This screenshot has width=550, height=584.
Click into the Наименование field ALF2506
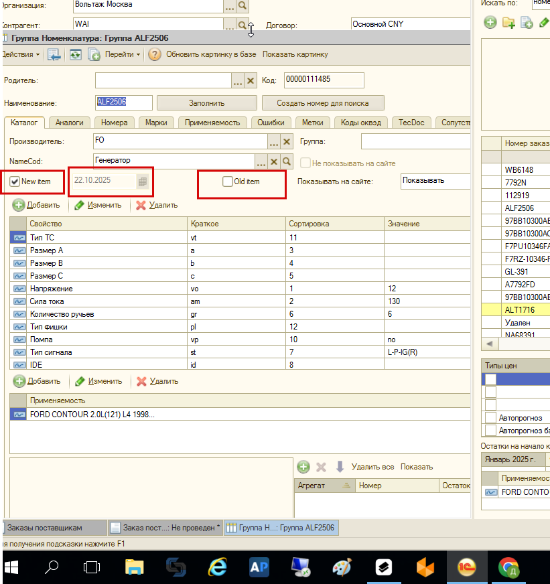click(124, 102)
